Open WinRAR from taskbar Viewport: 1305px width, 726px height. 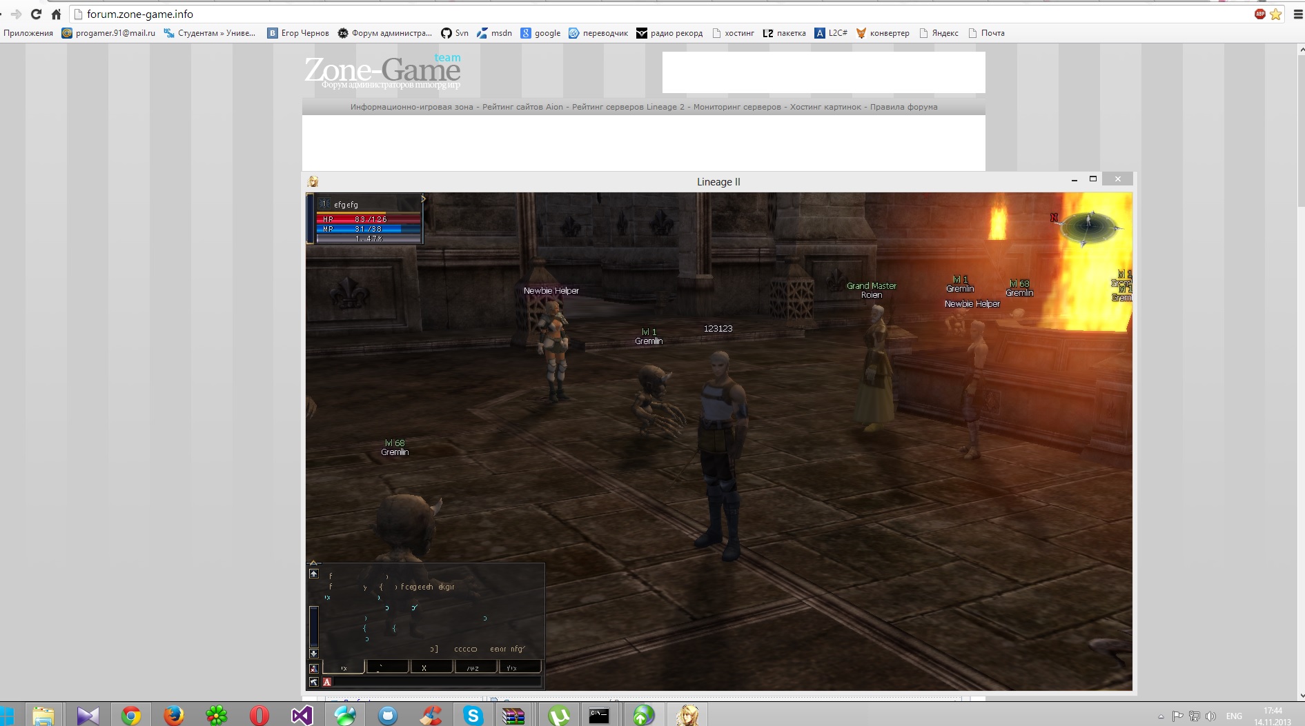(513, 716)
